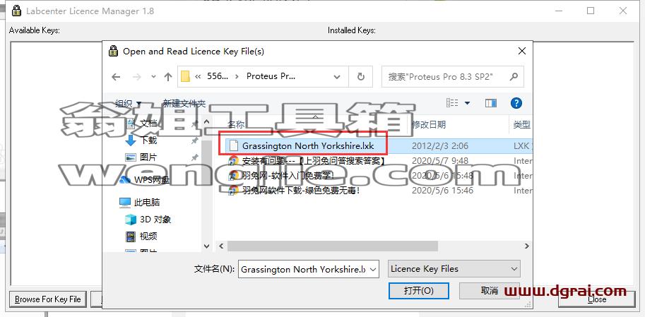645x317 pixels.
Task: Go back in file dialog navigation
Action: (116, 77)
